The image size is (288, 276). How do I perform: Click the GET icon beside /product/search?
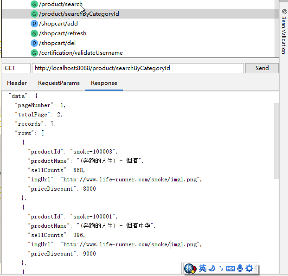click(x=34, y=4)
